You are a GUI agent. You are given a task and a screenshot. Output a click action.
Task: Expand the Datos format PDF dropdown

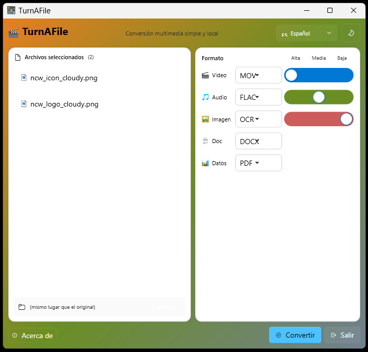[x=258, y=163]
